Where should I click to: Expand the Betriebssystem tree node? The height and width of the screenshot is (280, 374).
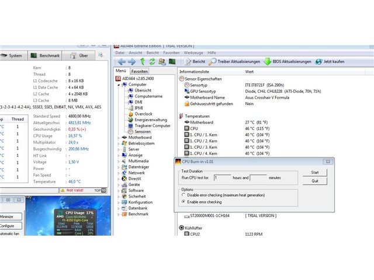tap(119, 143)
